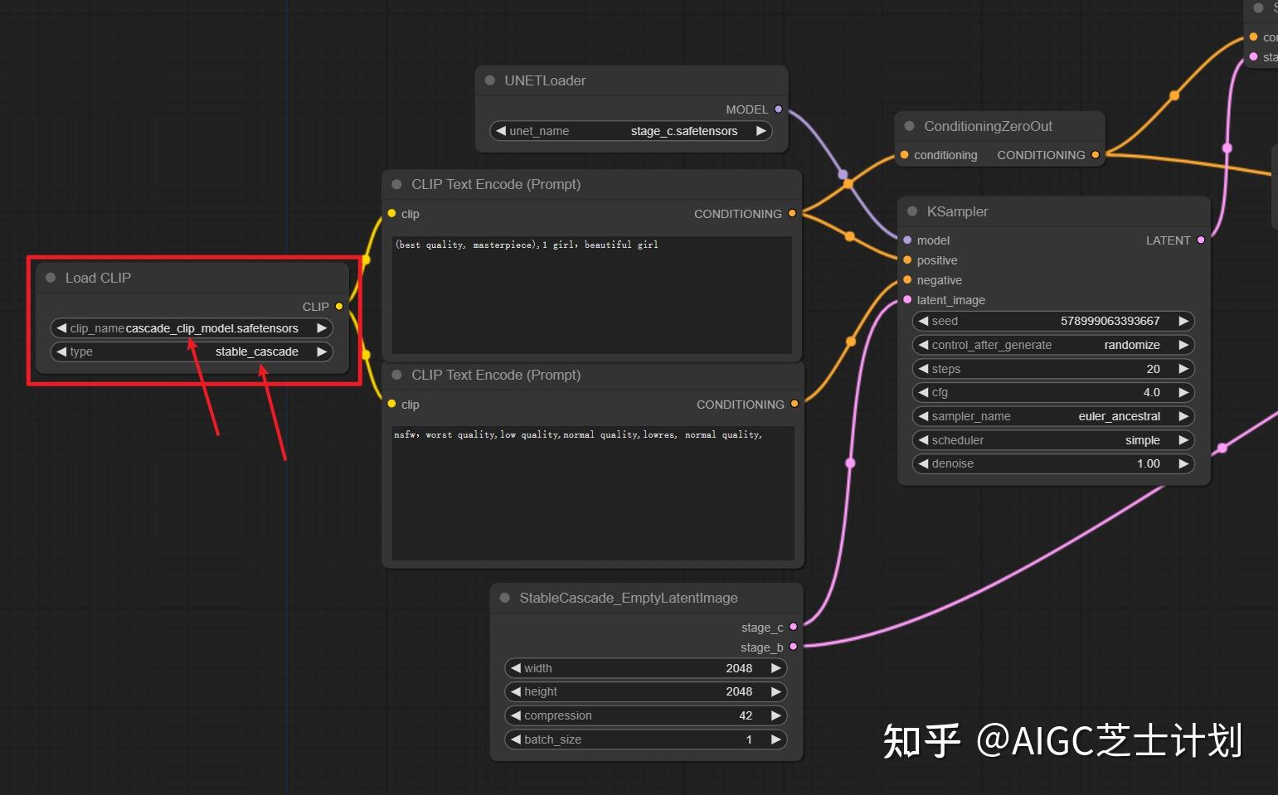Click left arrow to decrease cfg value
The width and height of the screenshot is (1278, 795).
tap(923, 392)
